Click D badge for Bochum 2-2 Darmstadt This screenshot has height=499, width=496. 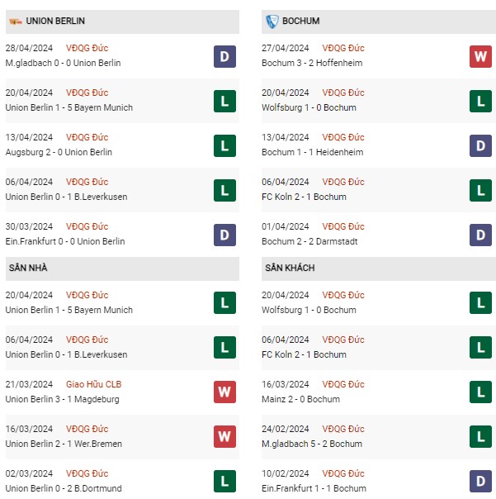click(480, 235)
